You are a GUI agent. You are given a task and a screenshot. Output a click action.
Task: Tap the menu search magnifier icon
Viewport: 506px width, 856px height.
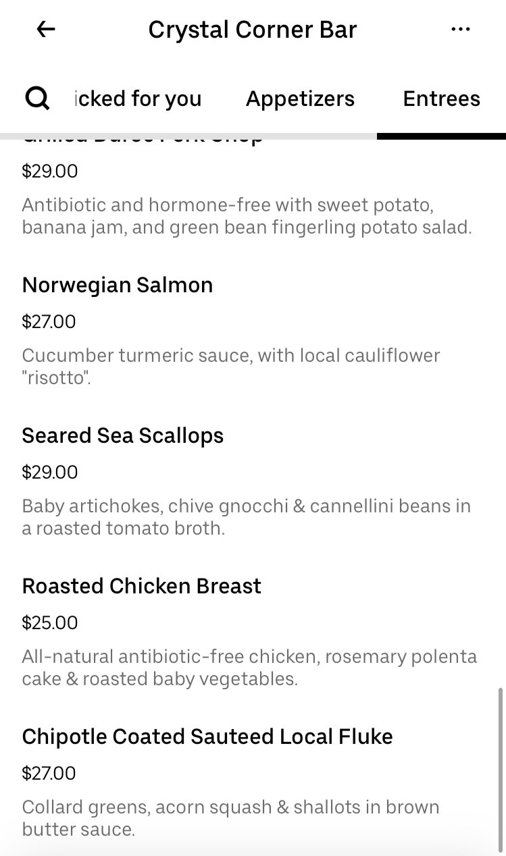[x=37, y=99]
